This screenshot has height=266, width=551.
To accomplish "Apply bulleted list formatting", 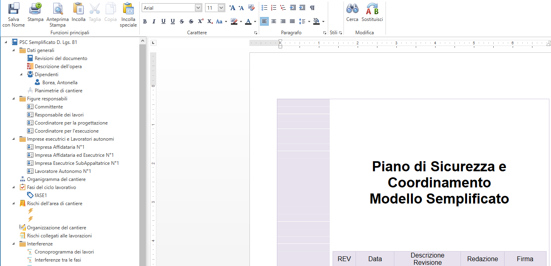I will point(264,8).
